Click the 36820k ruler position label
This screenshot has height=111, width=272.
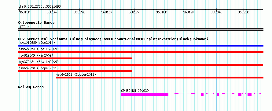coord(216,12)
